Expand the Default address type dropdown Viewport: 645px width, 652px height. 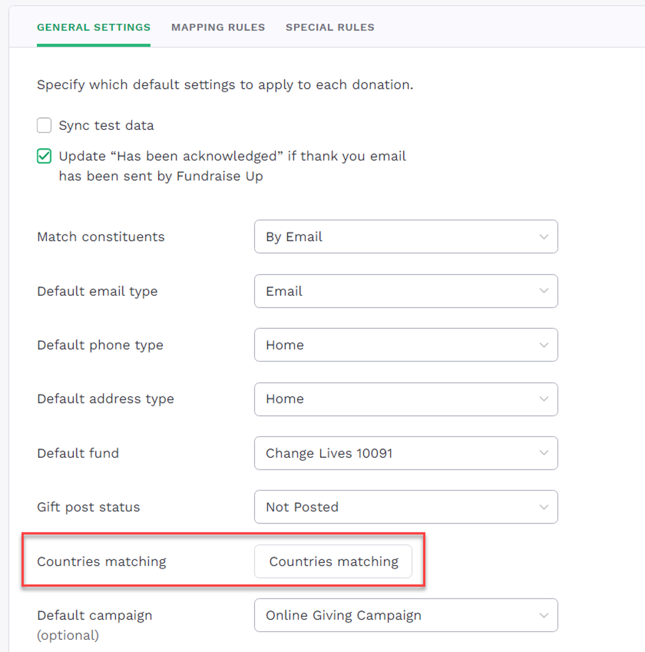(x=405, y=399)
